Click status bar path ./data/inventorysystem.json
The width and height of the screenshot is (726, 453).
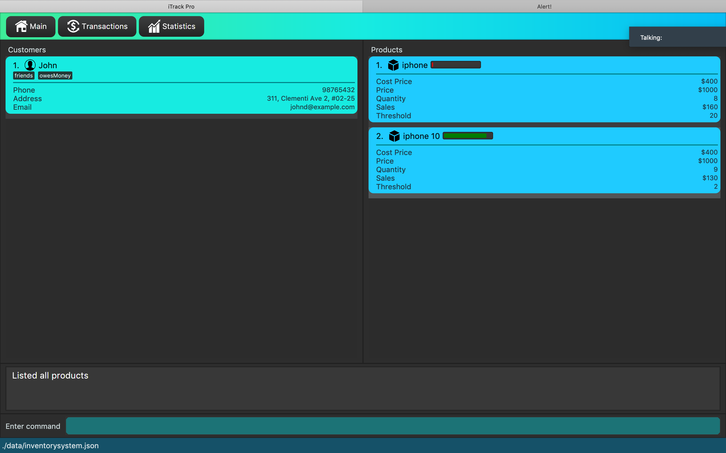point(50,445)
